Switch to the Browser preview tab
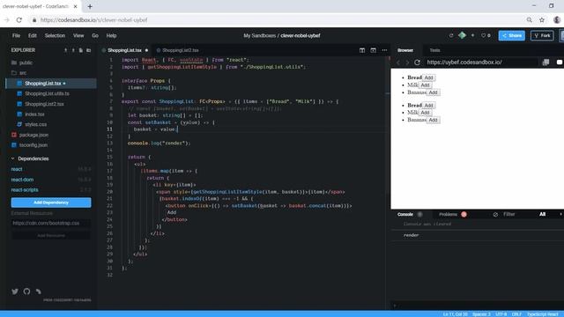The image size is (564, 317). (x=405, y=50)
